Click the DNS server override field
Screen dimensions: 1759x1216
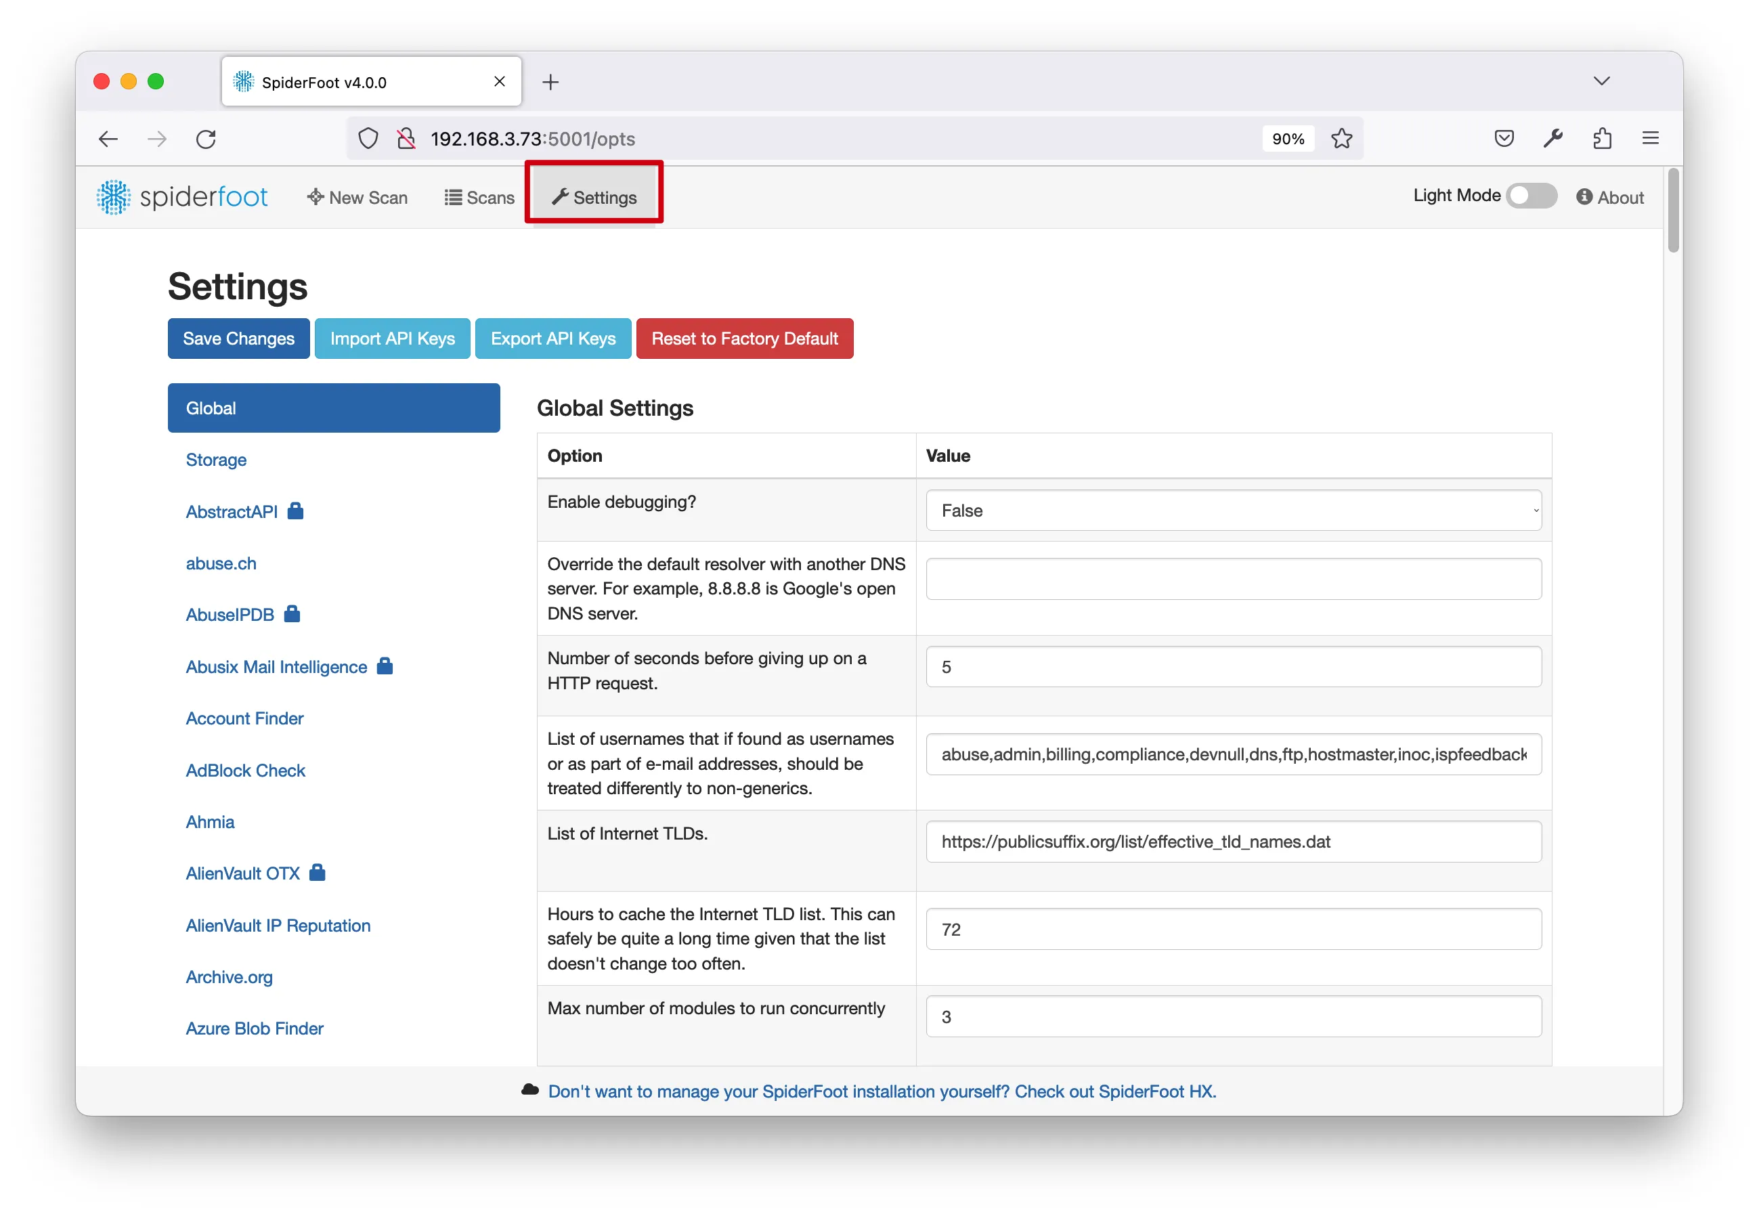(x=1234, y=579)
